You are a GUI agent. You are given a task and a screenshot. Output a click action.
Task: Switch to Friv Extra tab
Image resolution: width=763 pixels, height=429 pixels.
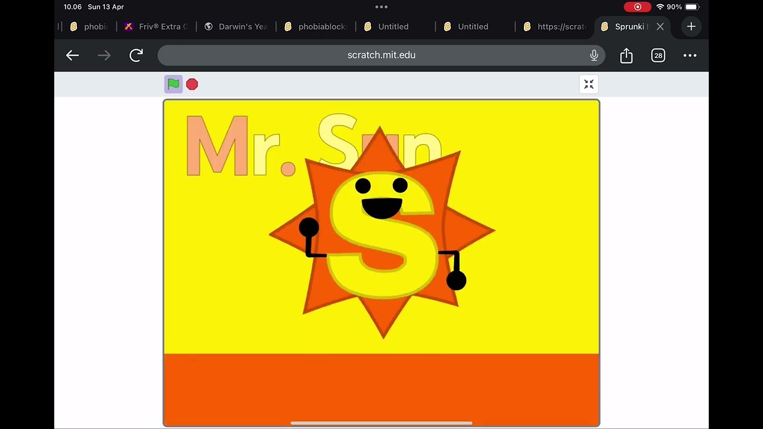point(156,26)
